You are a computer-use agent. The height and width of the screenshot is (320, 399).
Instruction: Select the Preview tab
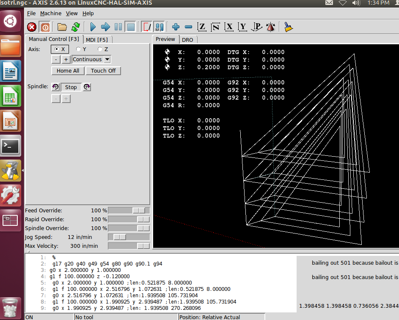pyautogui.click(x=165, y=39)
